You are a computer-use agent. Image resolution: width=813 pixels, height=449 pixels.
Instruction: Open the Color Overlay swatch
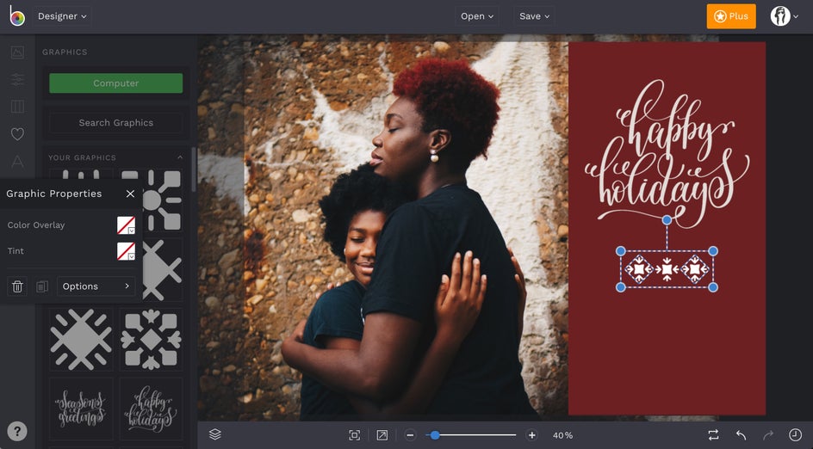click(126, 225)
